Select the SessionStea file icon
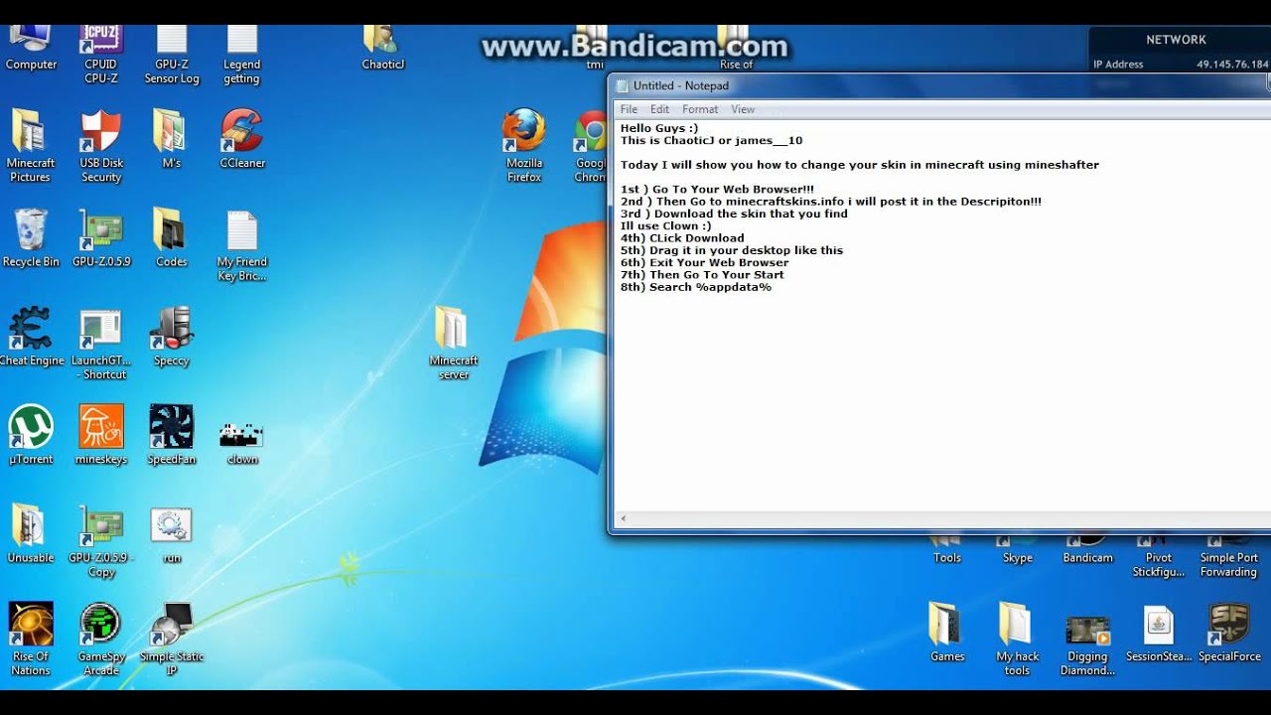Viewport: 1271px width, 715px height. (1158, 634)
